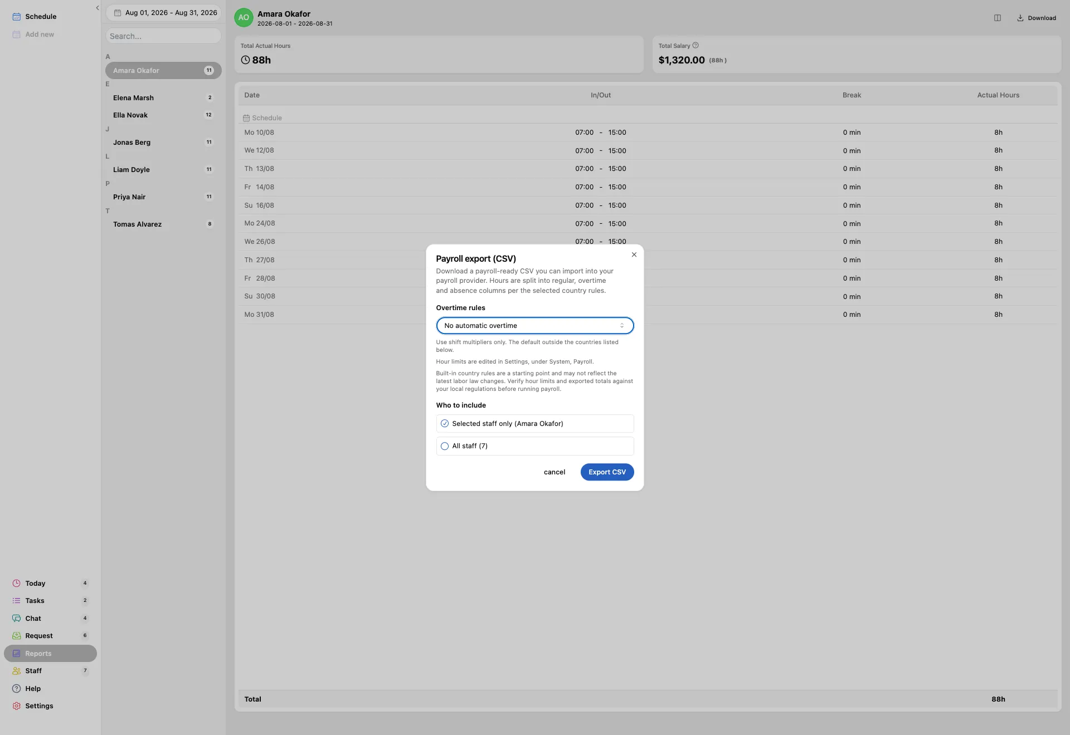
Task: Click the AO avatar for Amara Okafor
Action: coord(244,18)
